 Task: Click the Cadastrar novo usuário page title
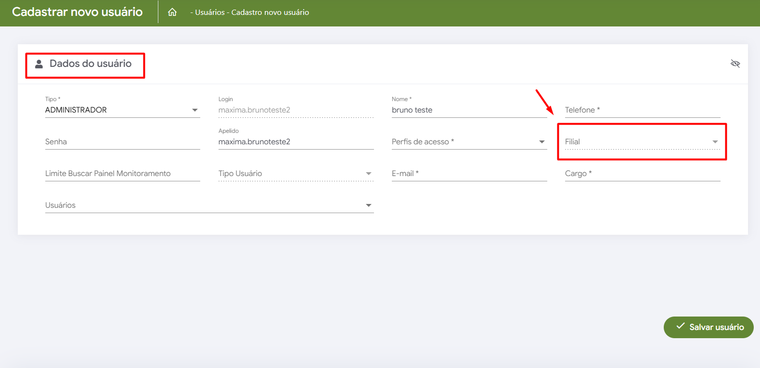(77, 12)
